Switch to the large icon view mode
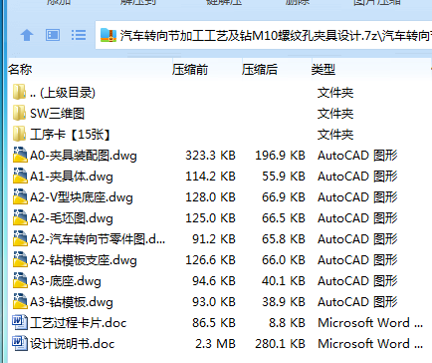 (53, 35)
